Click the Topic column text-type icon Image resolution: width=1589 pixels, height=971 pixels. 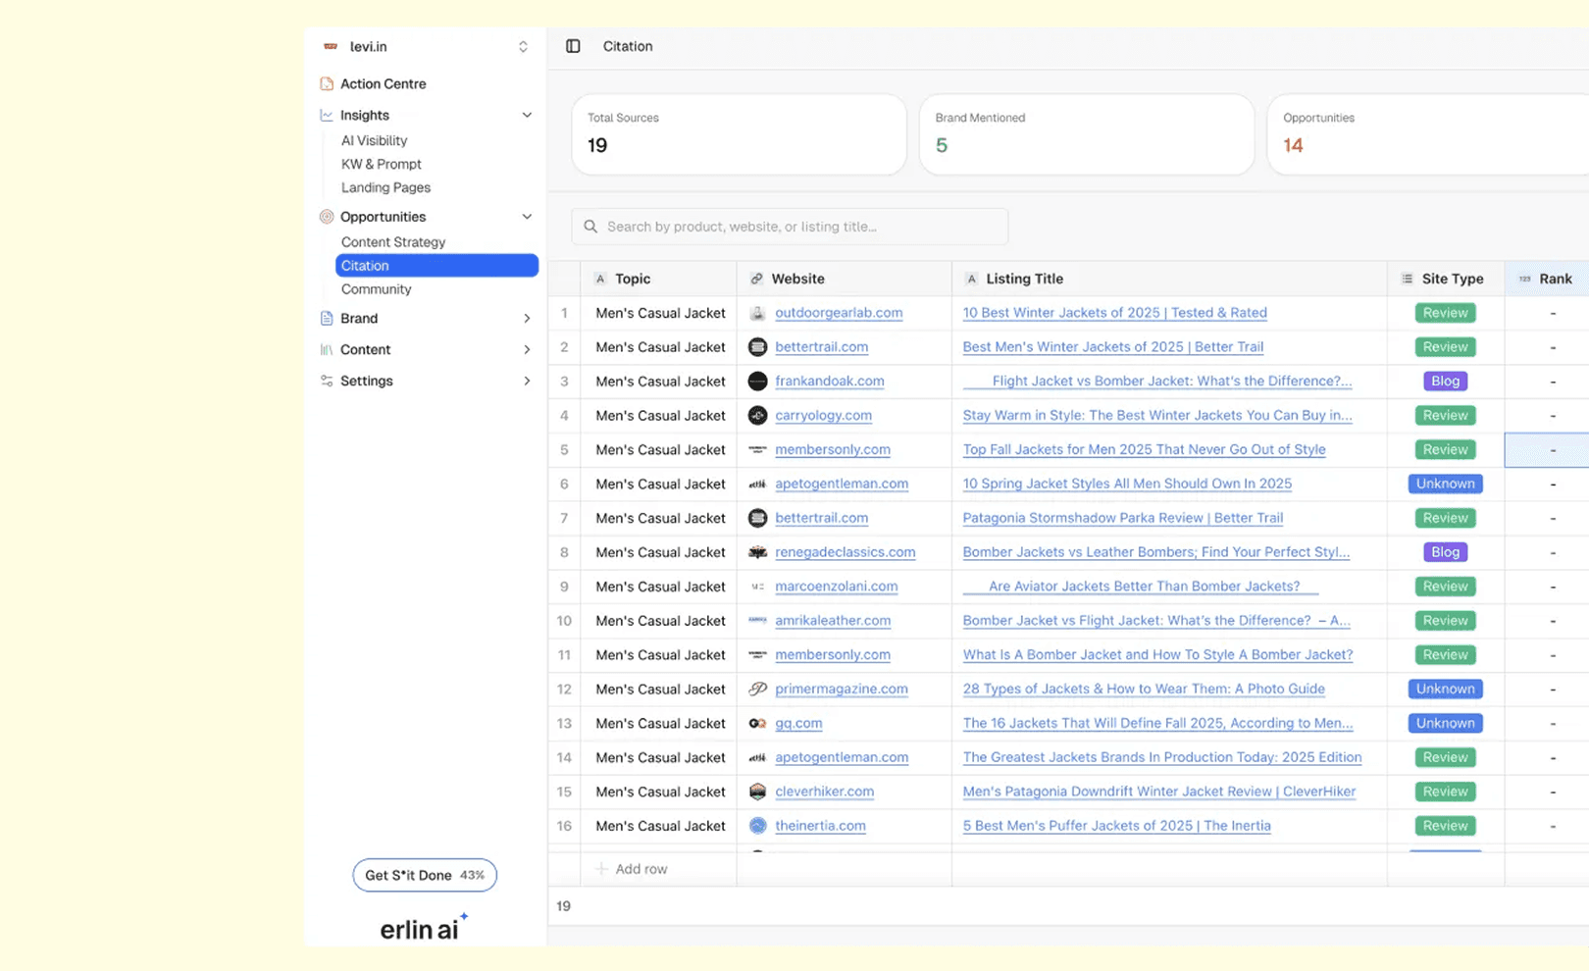[x=600, y=279]
